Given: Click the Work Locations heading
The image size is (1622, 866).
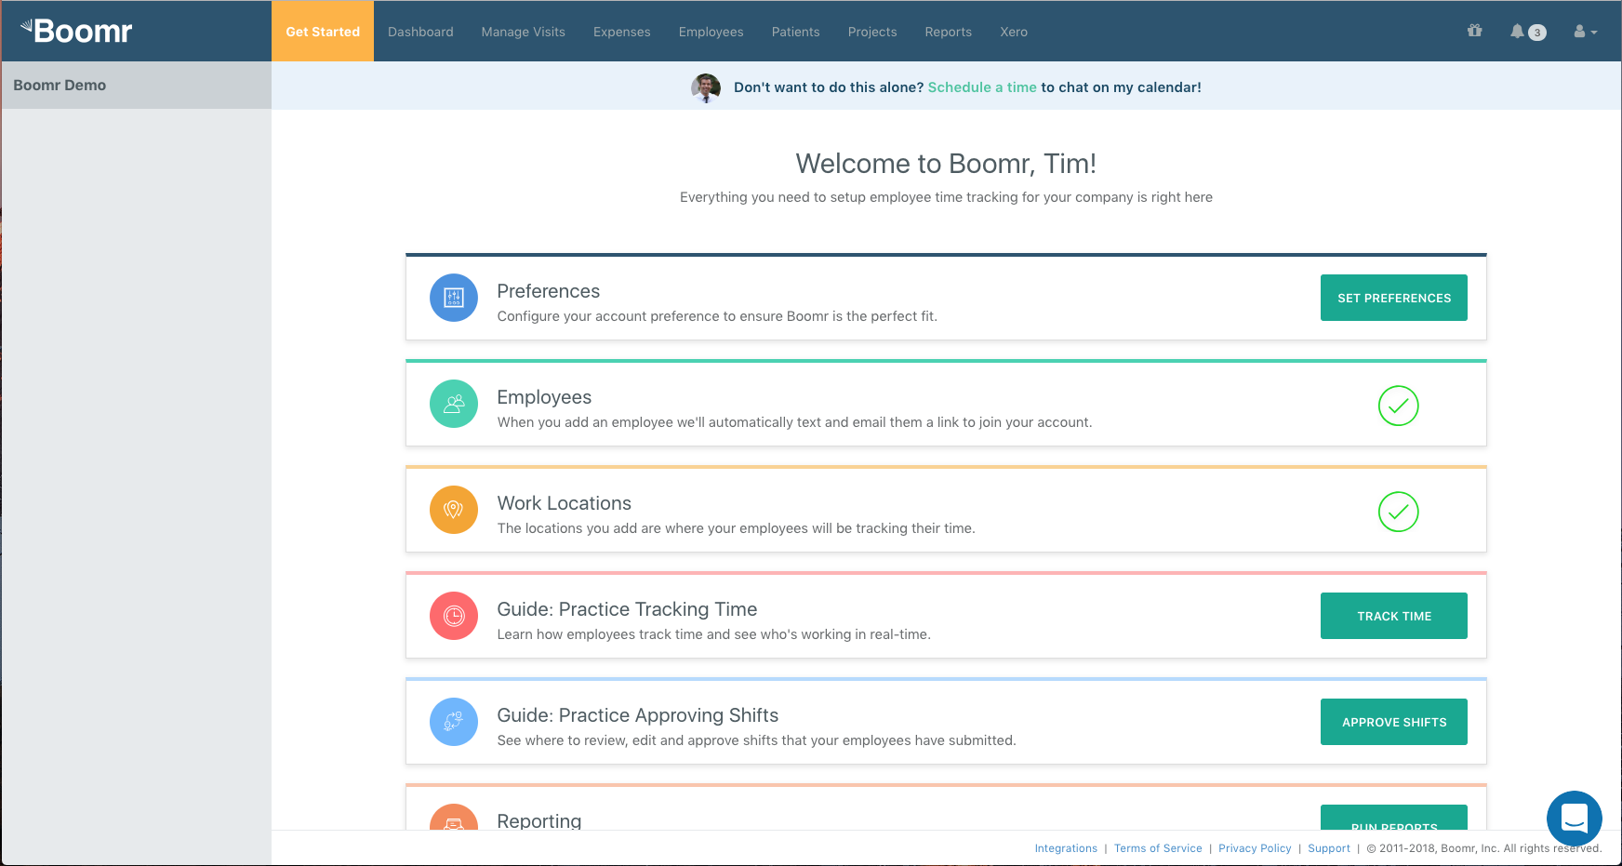Looking at the screenshot, I should [565, 503].
